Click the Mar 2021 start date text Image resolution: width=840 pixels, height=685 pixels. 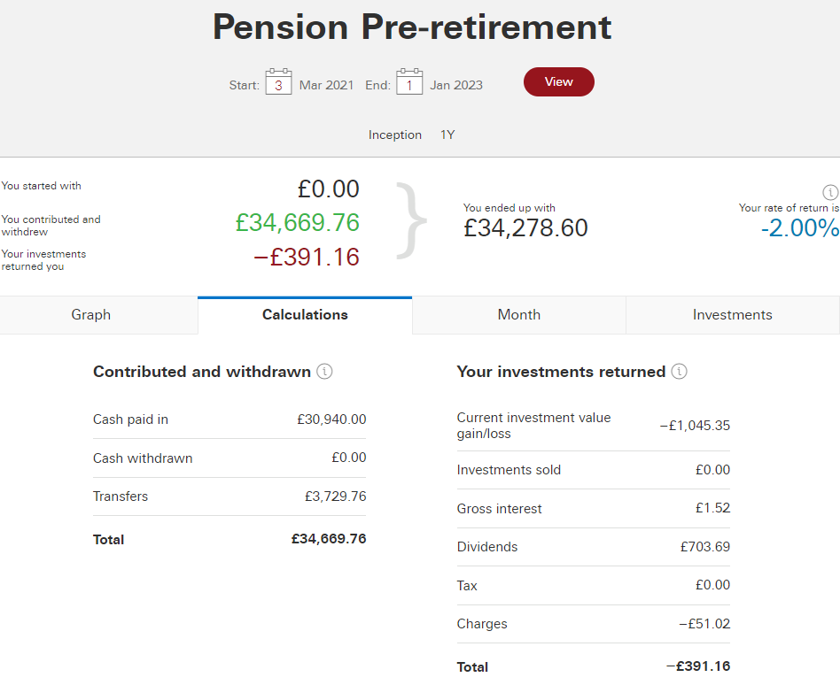pos(326,85)
